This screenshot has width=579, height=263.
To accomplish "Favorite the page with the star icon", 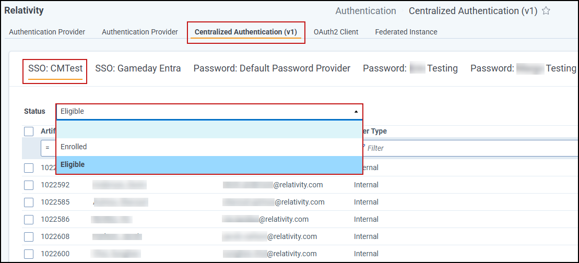I will click(546, 11).
